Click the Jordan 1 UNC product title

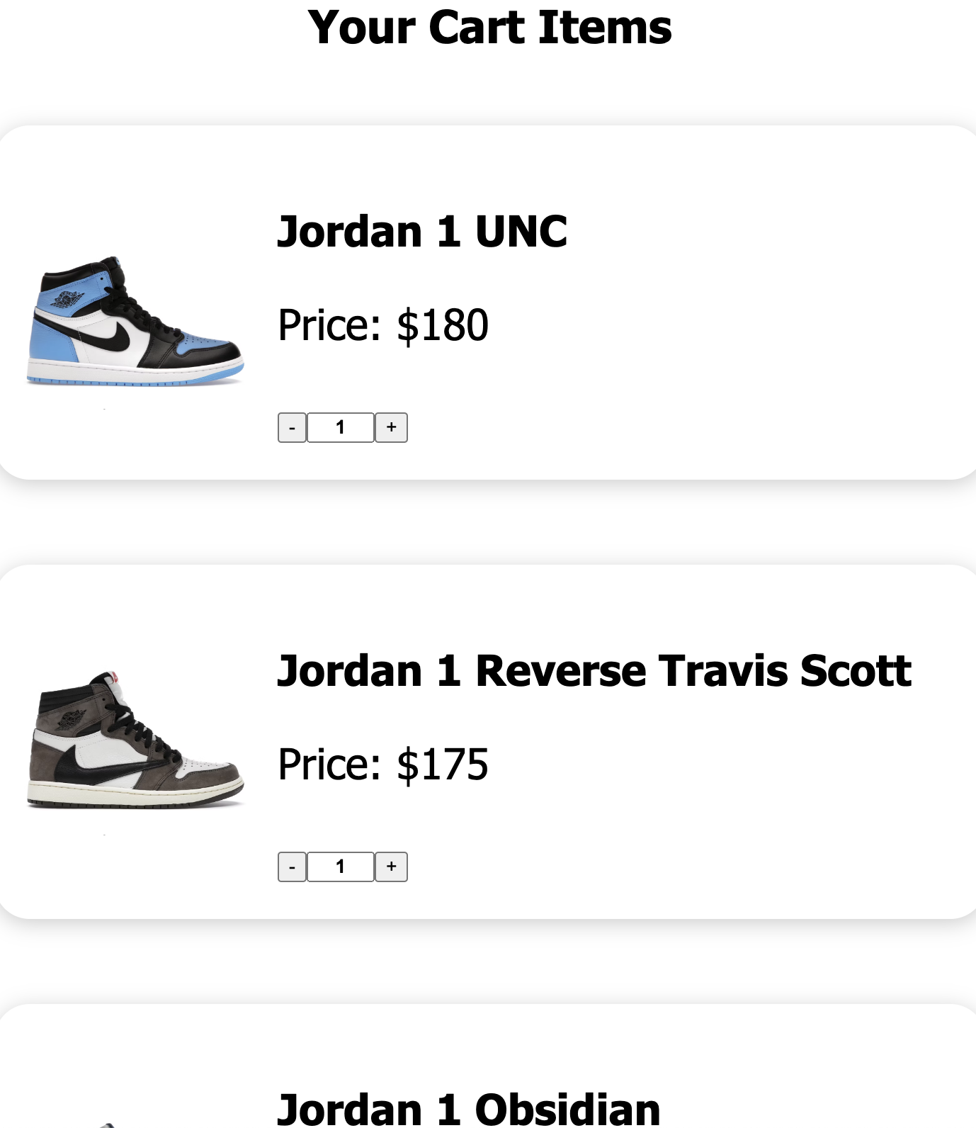pyautogui.click(x=422, y=231)
